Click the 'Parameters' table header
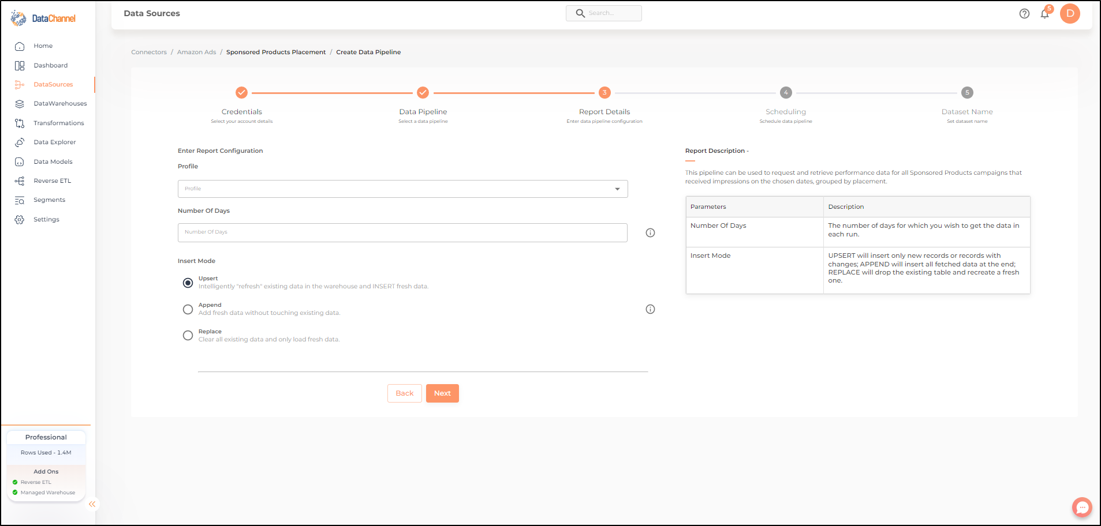Viewport: 1101px width, 526px height. [754, 207]
